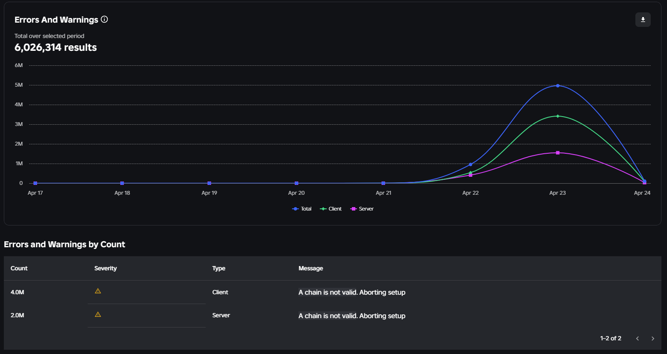The width and height of the screenshot is (667, 354).
Task: Click the info icon beside Errors And Warnings
Action: [104, 19]
